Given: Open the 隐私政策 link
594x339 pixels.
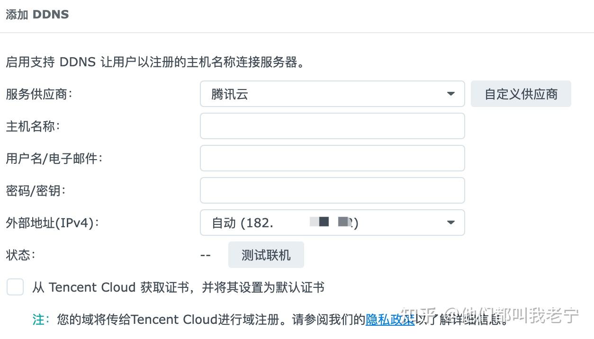Looking at the screenshot, I should (x=390, y=320).
